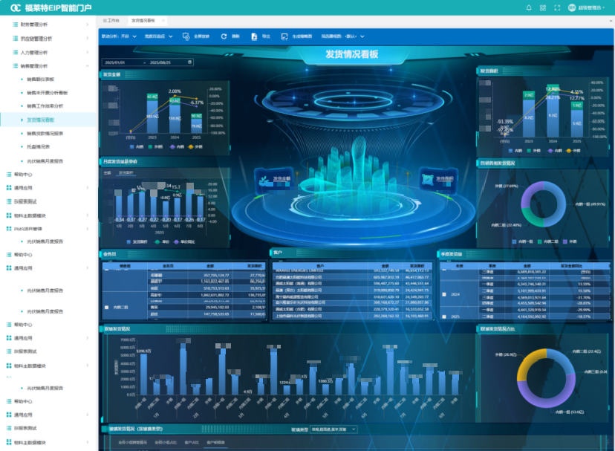
Task: Select the 2025 year row checkbox
Action: (x=444, y=317)
